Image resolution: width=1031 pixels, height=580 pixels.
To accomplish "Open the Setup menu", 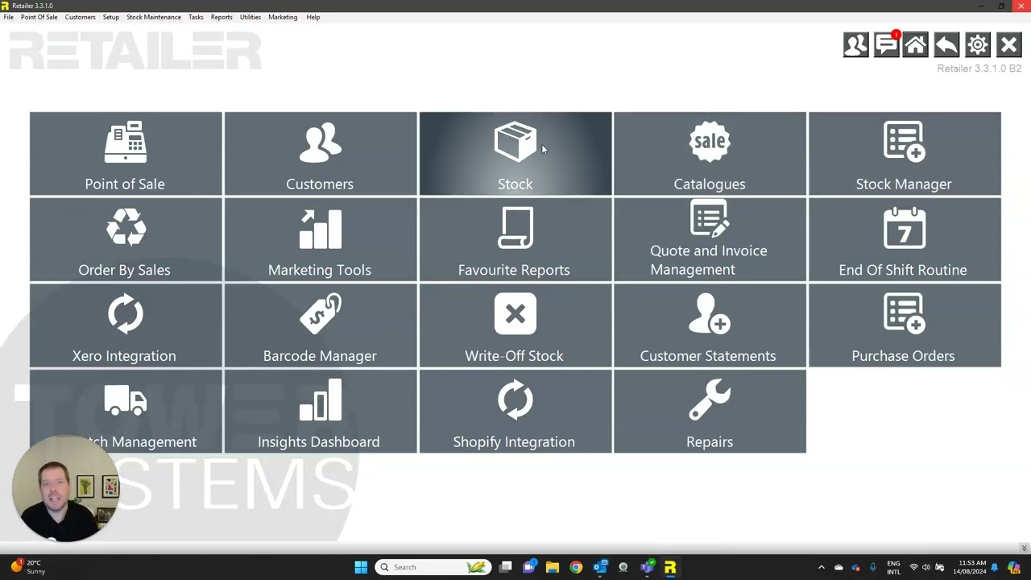I will tap(111, 17).
